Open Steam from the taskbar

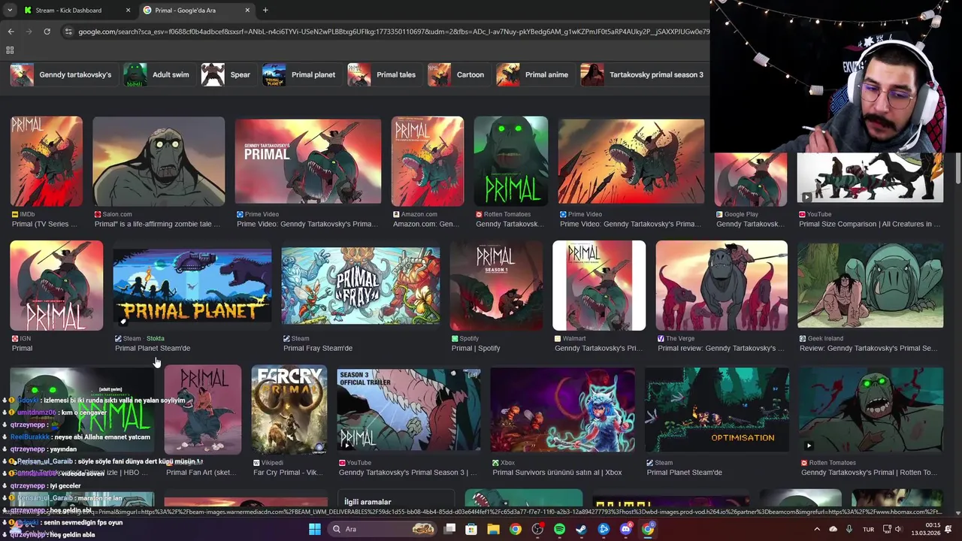[x=581, y=529]
